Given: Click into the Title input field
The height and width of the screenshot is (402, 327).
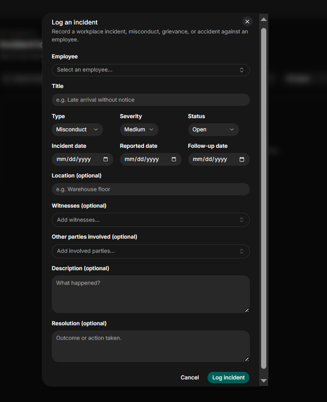Looking at the screenshot, I should [151, 100].
